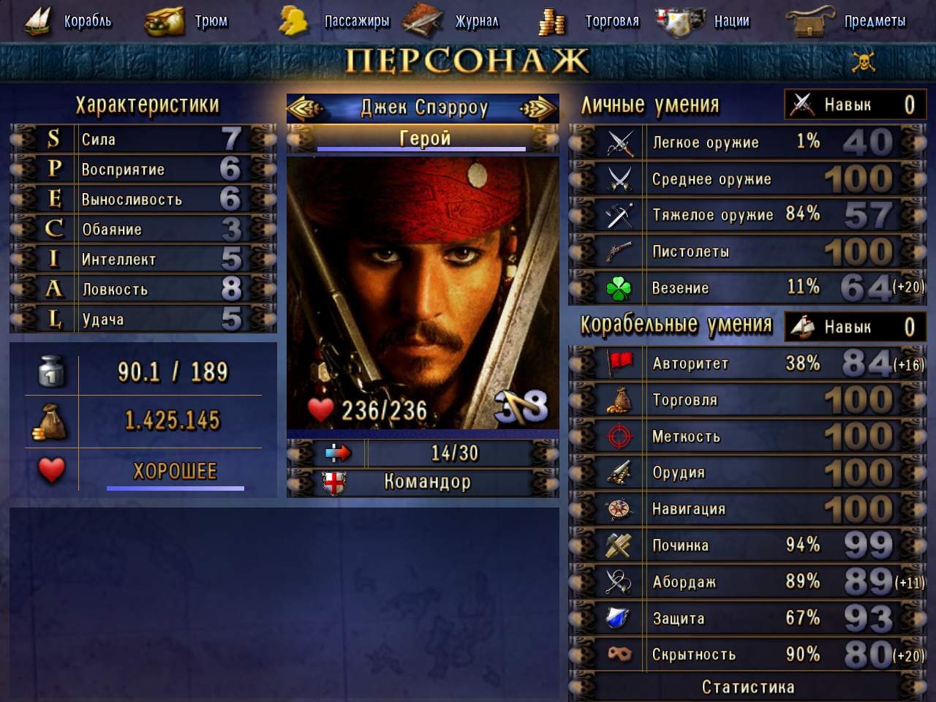Image resolution: width=936 pixels, height=702 pixels.
Task: Open the Журнал book icon
Action: pyautogui.click(x=423, y=20)
